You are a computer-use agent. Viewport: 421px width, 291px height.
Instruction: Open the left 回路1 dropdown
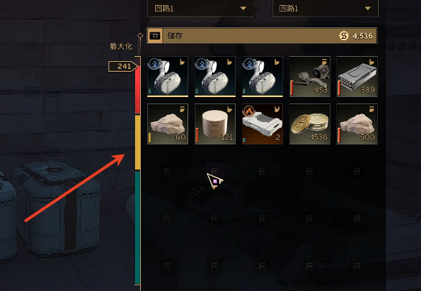click(x=200, y=9)
